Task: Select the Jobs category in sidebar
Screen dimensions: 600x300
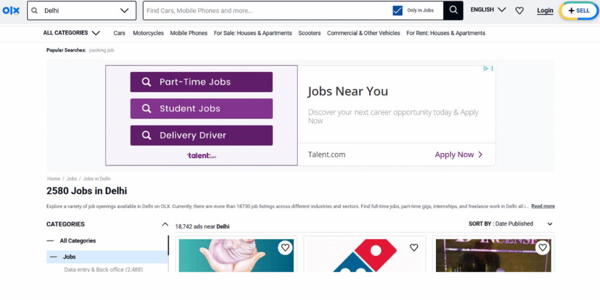Action: (x=107, y=257)
